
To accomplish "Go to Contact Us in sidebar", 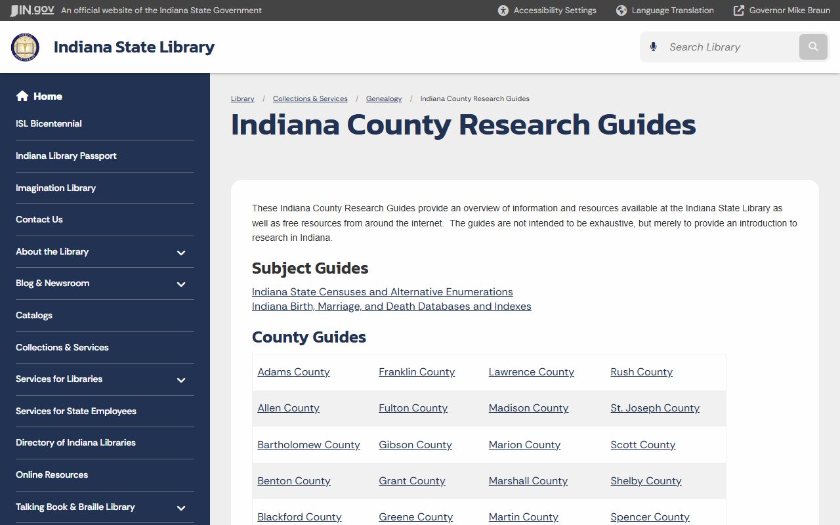I will 39,219.
